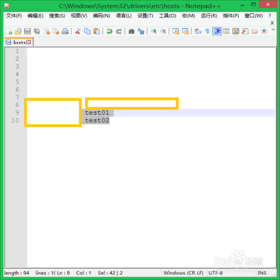
Task: Open the 窗口(W) menu
Action: click(254, 16)
